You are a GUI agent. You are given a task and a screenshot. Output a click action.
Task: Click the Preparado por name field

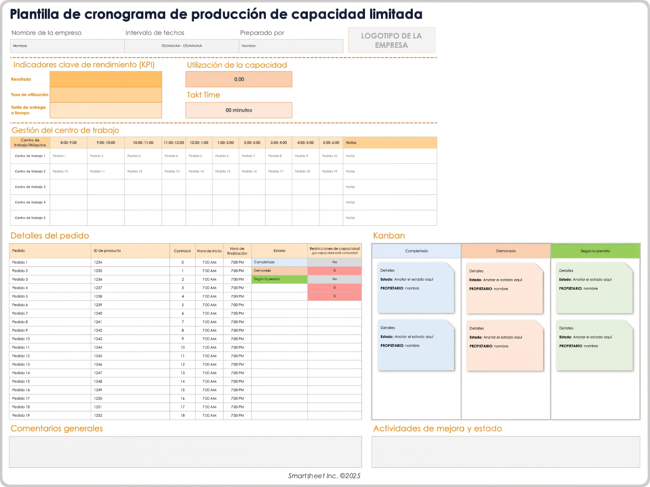(290, 46)
